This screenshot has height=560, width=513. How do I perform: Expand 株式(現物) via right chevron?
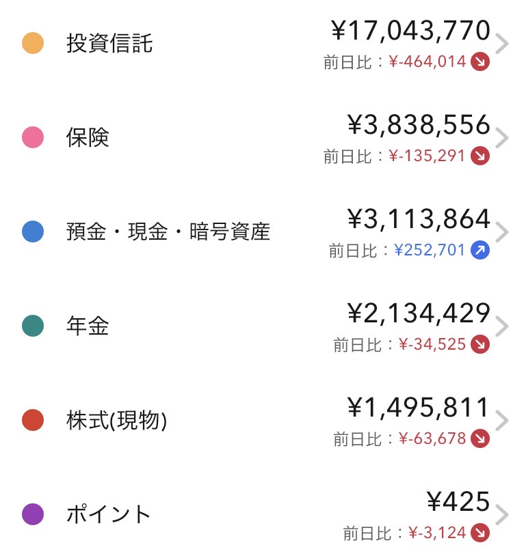pos(502,421)
